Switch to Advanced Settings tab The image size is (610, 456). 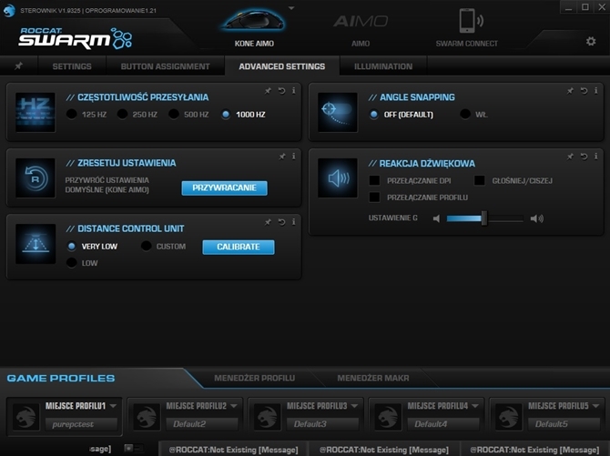coord(282,66)
